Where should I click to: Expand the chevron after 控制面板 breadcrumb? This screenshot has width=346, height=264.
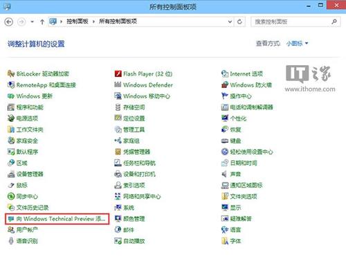(x=93, y=21)
